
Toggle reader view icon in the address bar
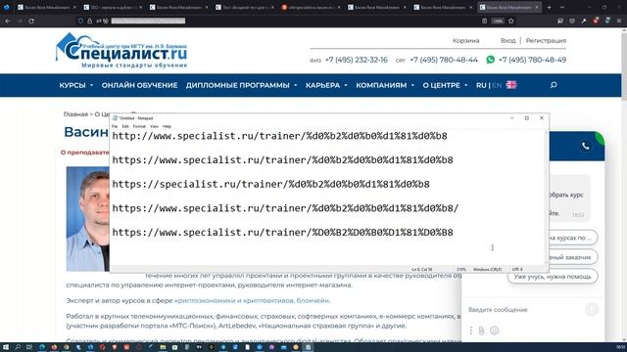point(484,21)
